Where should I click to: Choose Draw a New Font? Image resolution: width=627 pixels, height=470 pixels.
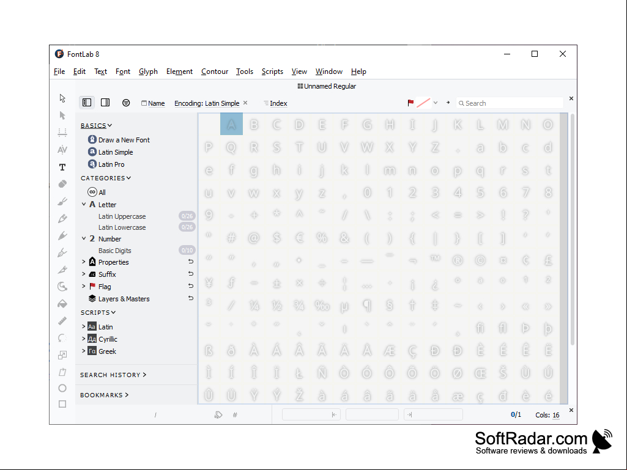(x=119, y=140)
